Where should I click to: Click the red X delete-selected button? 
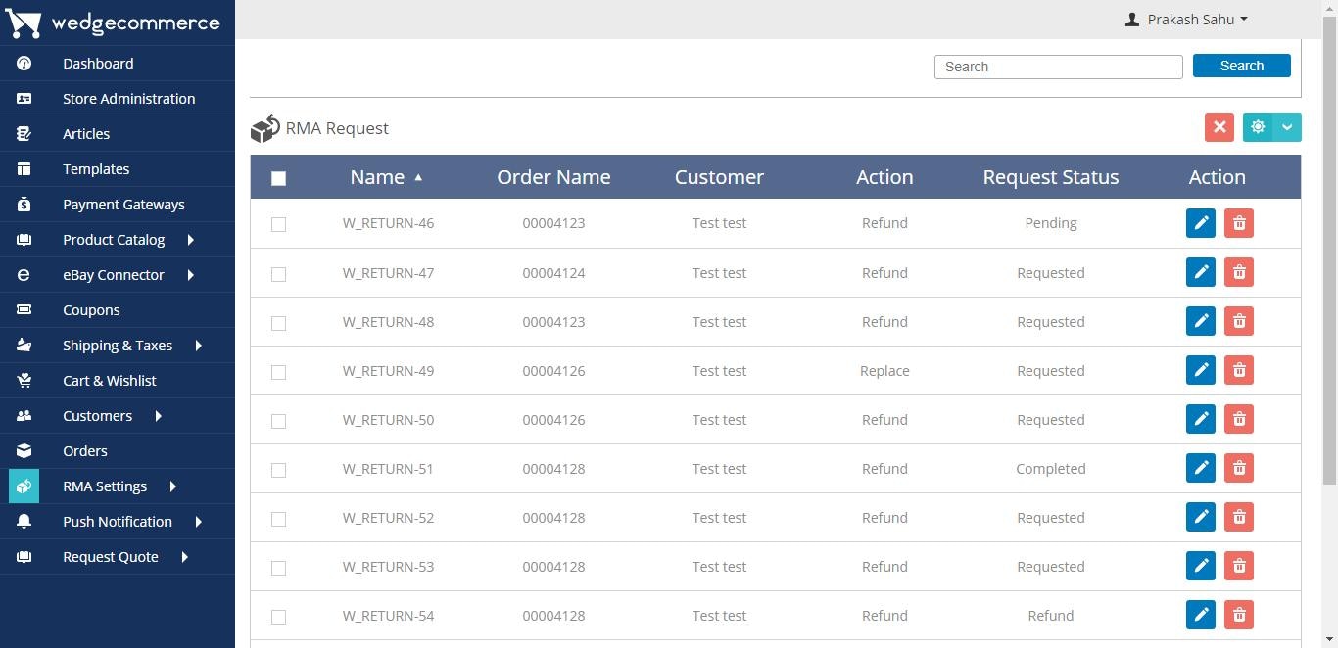(x=1219, y=127)
